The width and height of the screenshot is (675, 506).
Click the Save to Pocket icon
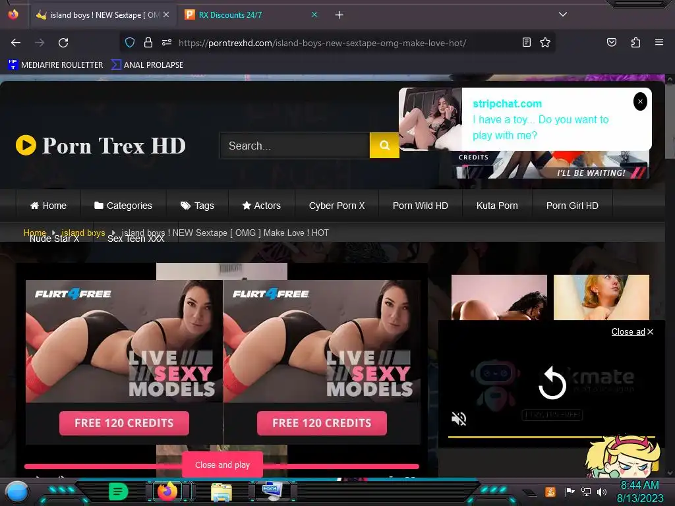pos(612,42)
